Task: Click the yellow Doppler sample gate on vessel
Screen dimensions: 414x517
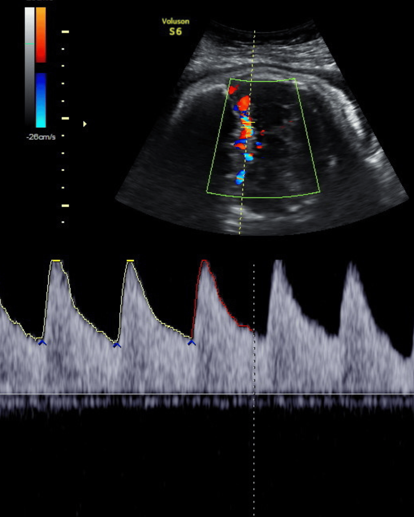Action: [247, 125]
